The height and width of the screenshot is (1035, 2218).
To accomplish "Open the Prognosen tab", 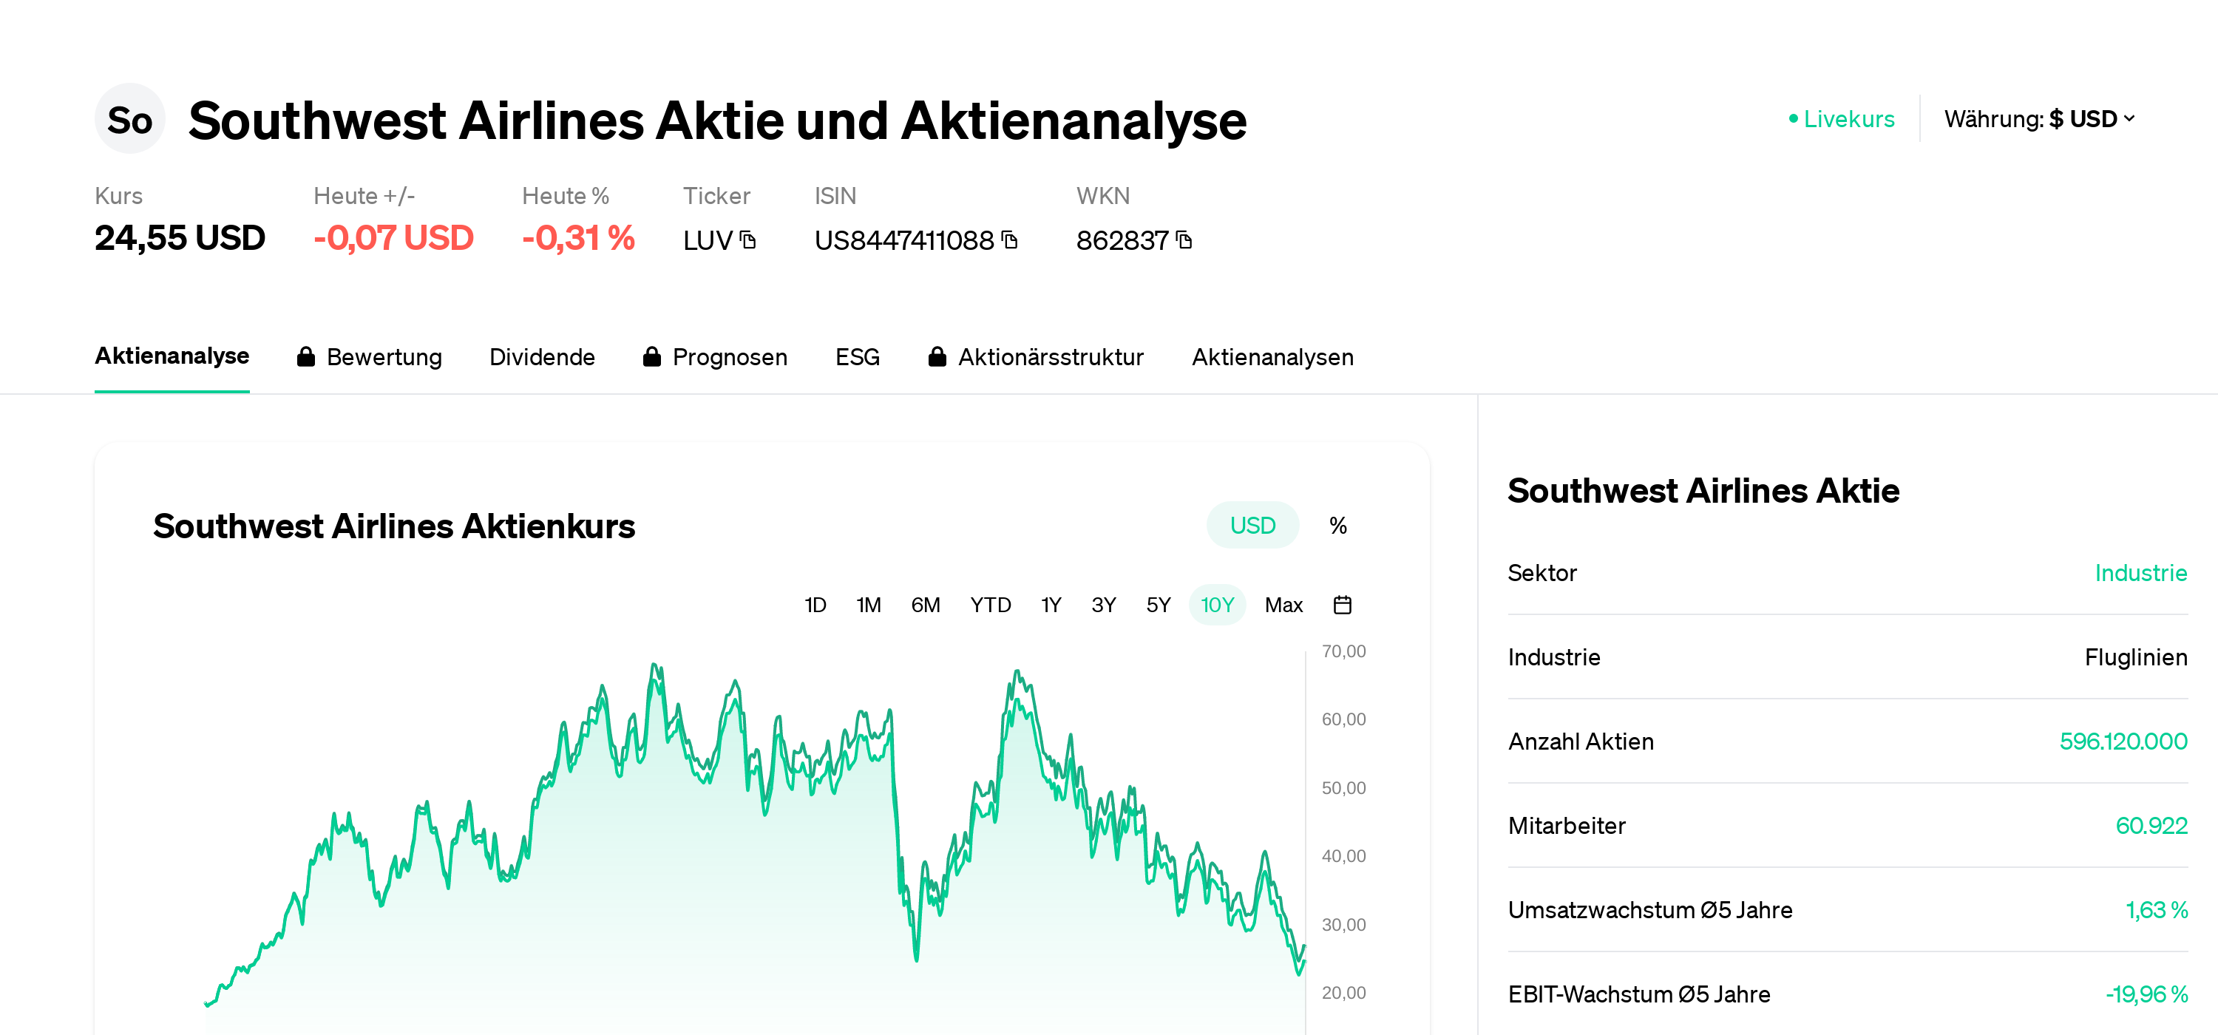I will pos(729,356).
